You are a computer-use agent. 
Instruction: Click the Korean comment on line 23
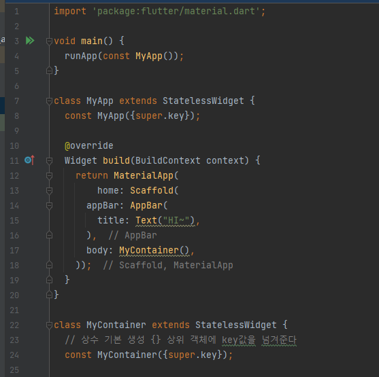(x=180, y=340)
